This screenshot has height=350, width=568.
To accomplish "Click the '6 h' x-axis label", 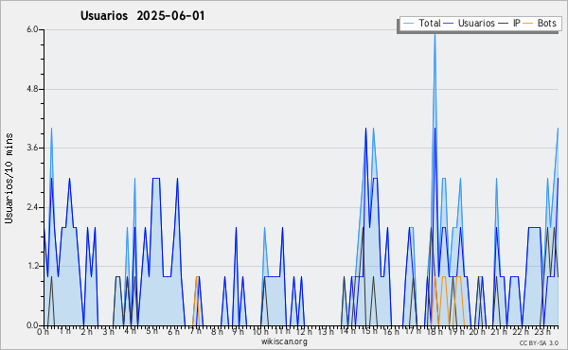I will click(x=173, y=332).
